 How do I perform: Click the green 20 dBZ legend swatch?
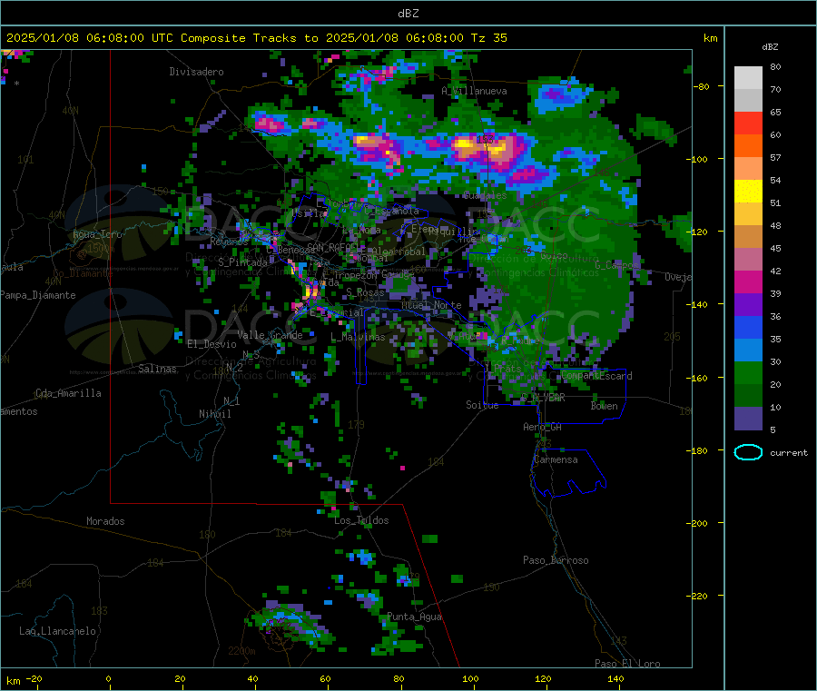pyautogui.click(x=748, y=373)
